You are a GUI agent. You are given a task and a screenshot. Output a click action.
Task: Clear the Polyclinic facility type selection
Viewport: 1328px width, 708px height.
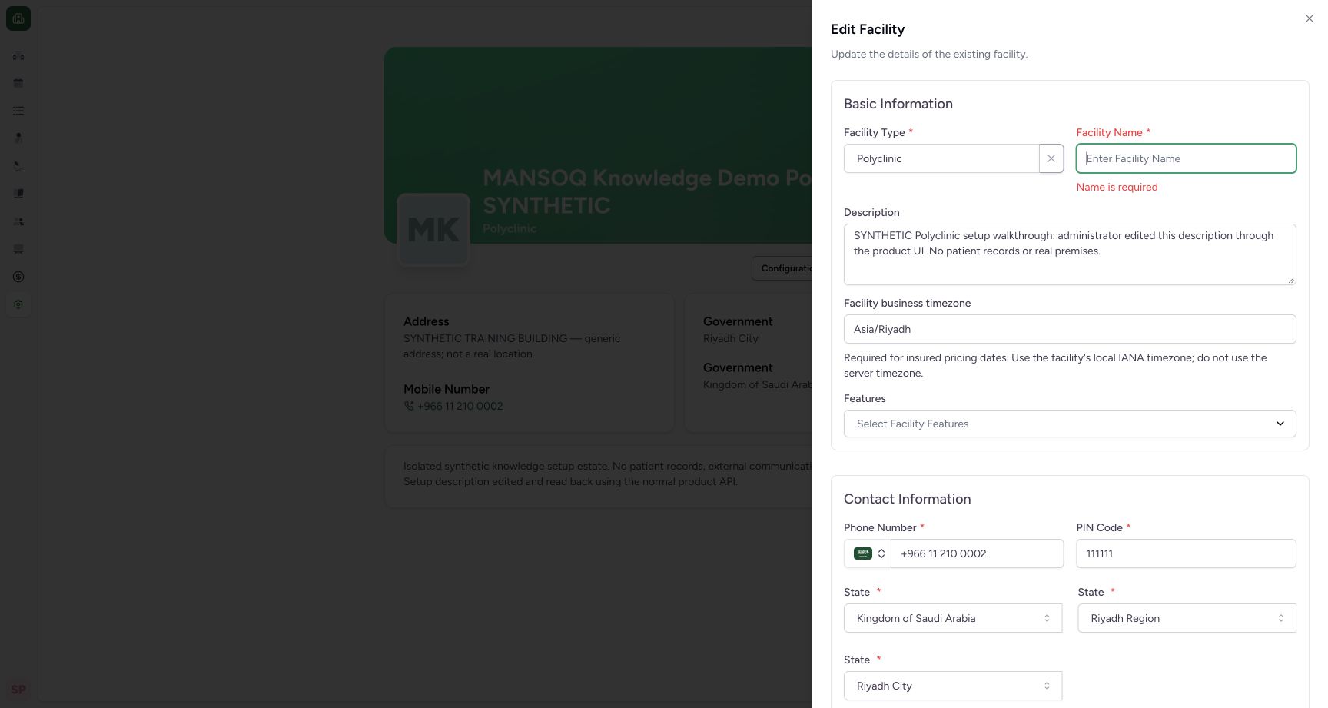point(1051,158)
